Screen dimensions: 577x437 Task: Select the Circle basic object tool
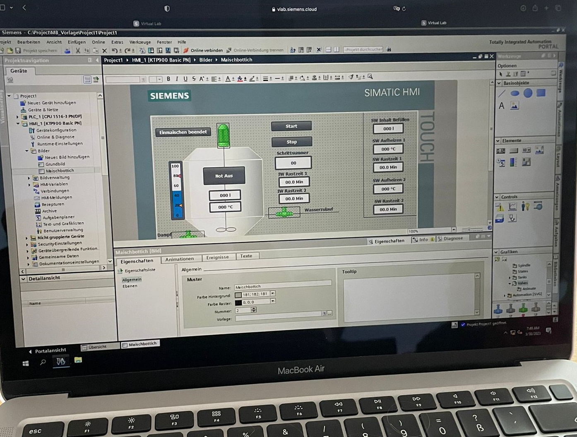point(528,93)
